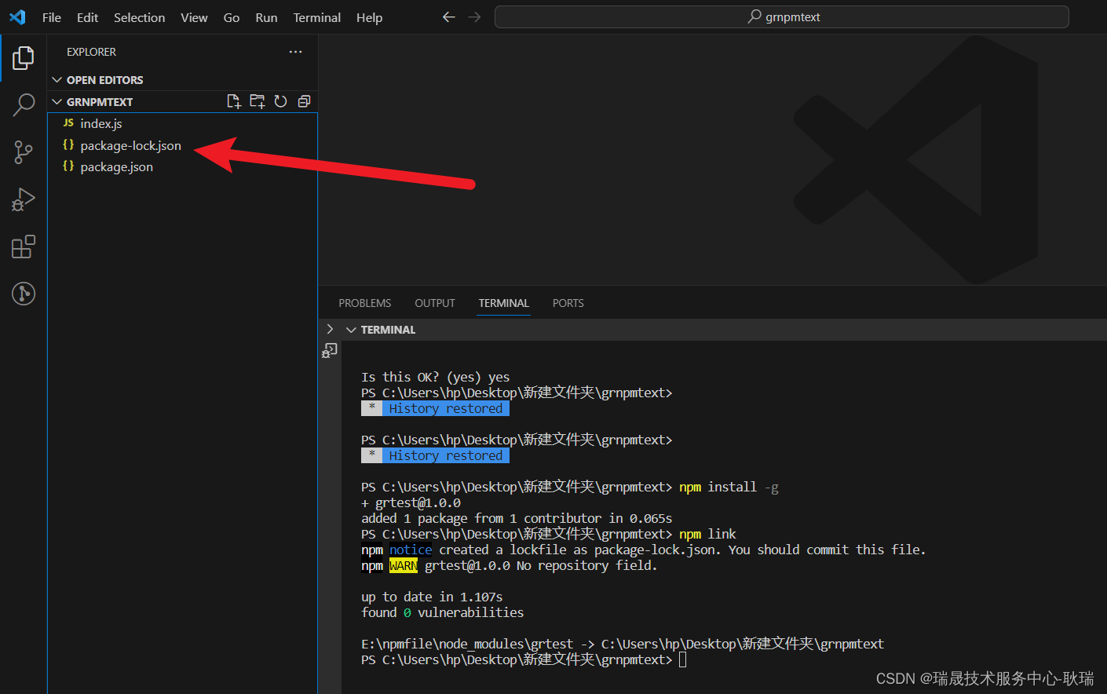This screenshot has width=1107, height=694.
Task: Click the '+ grtest@1.0.0' terminal line
Action: tap(411, 502)
